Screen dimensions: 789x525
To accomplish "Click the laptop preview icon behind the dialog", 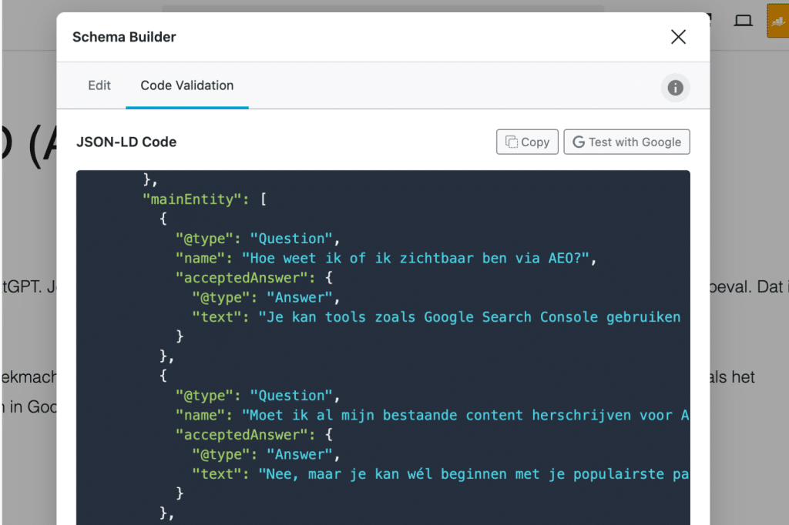I will point(743,21).
